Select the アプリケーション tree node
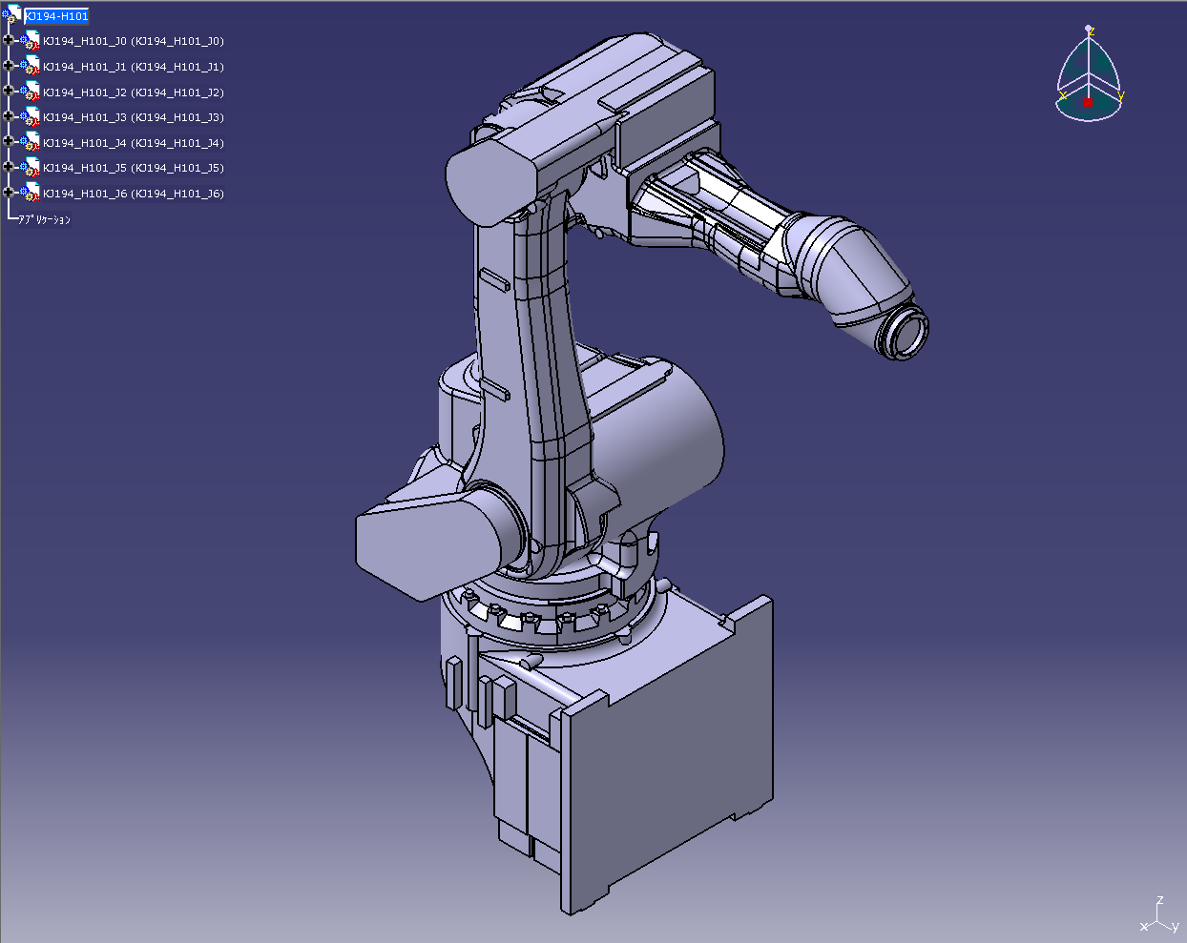 click(45, 219)
